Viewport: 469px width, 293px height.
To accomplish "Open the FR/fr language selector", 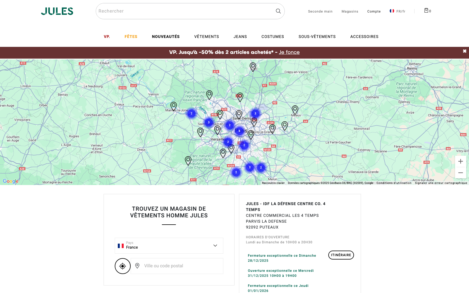I will pyautogui.click(x=398, y=11).
